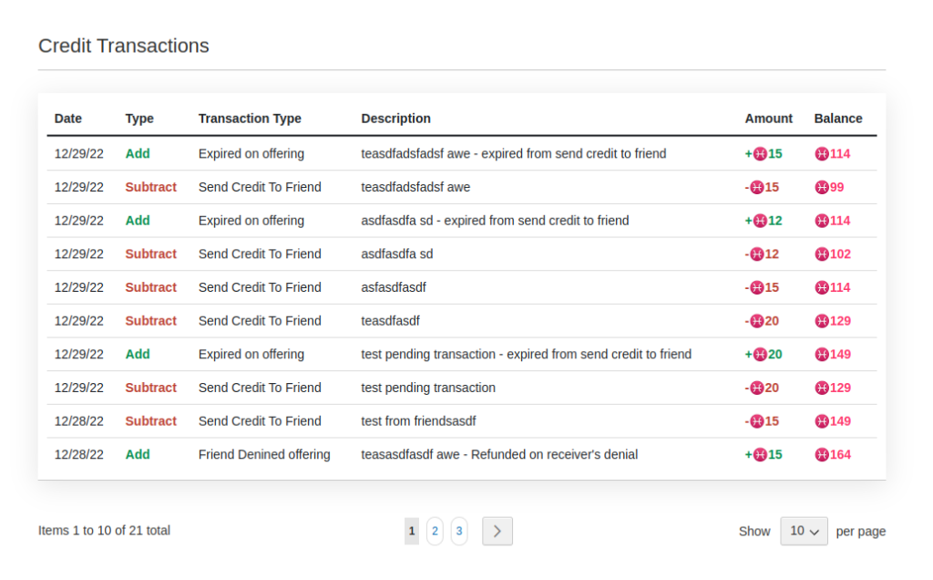Click the Balance column header
The image size is (933, 580).
point(837,119)
